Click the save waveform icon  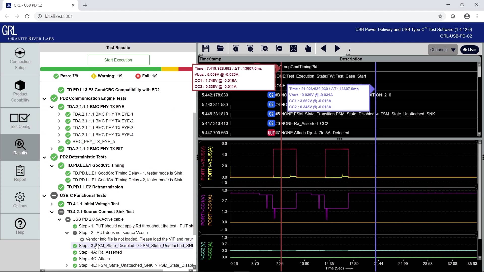point(206,48)
